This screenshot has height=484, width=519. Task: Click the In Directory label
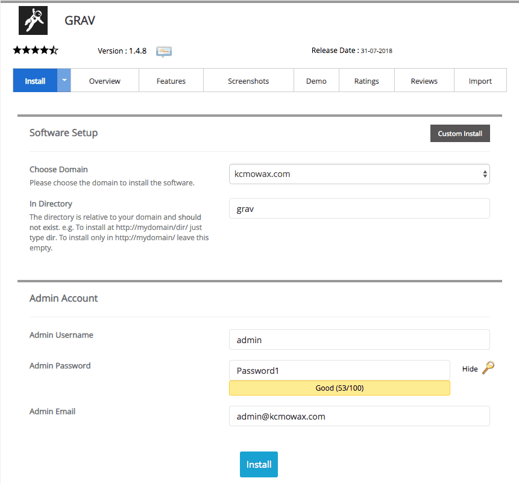[x=51, y=203]
